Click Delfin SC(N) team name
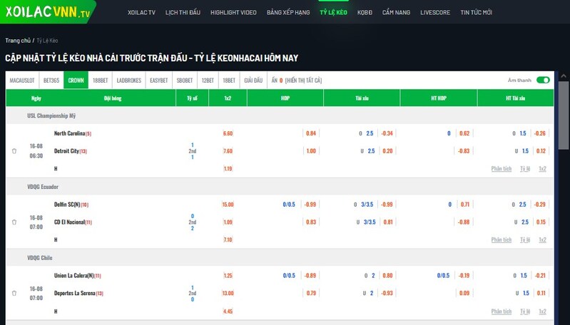 [x=67, y=205]
